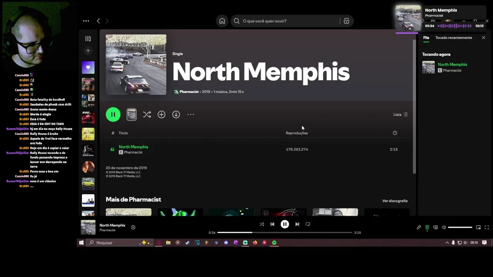Open Pharmacist artist link under the title
This screenshot has height=277, width=493.
pos(189,92)
